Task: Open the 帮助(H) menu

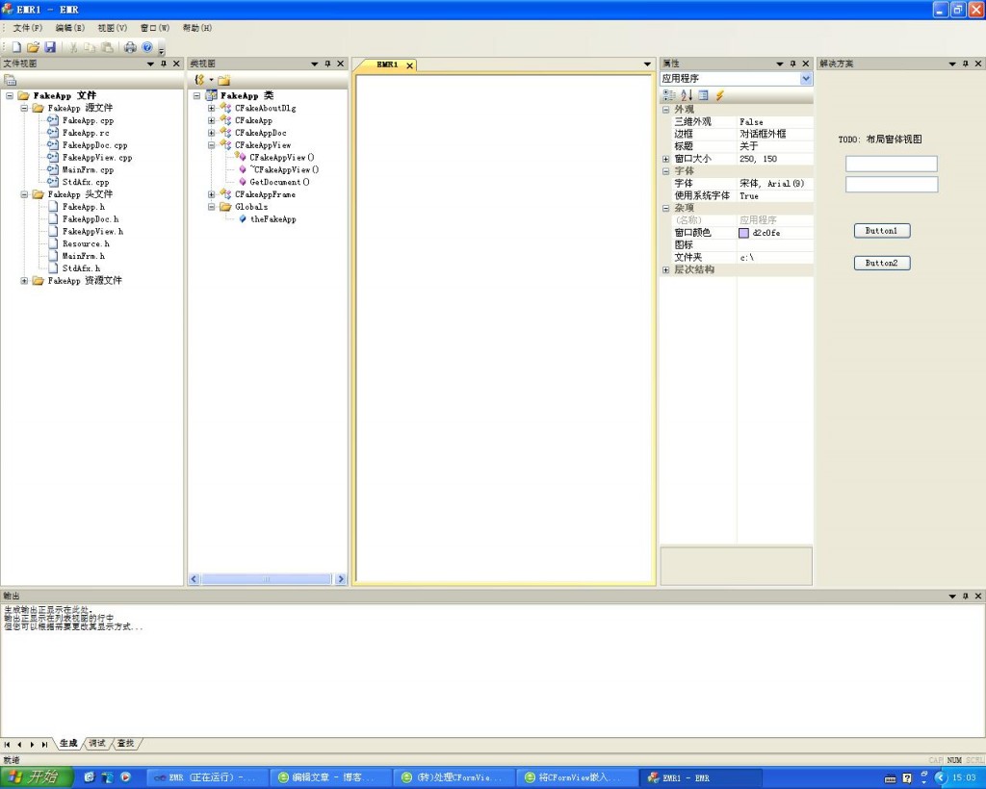Action: click(x=197, y=28)
